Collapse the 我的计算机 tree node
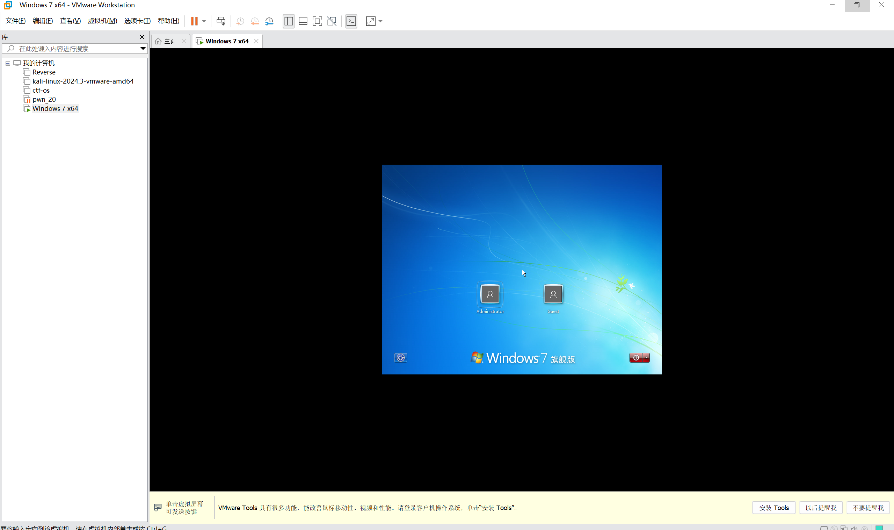The image size is (894, 530). coord(8,63)
